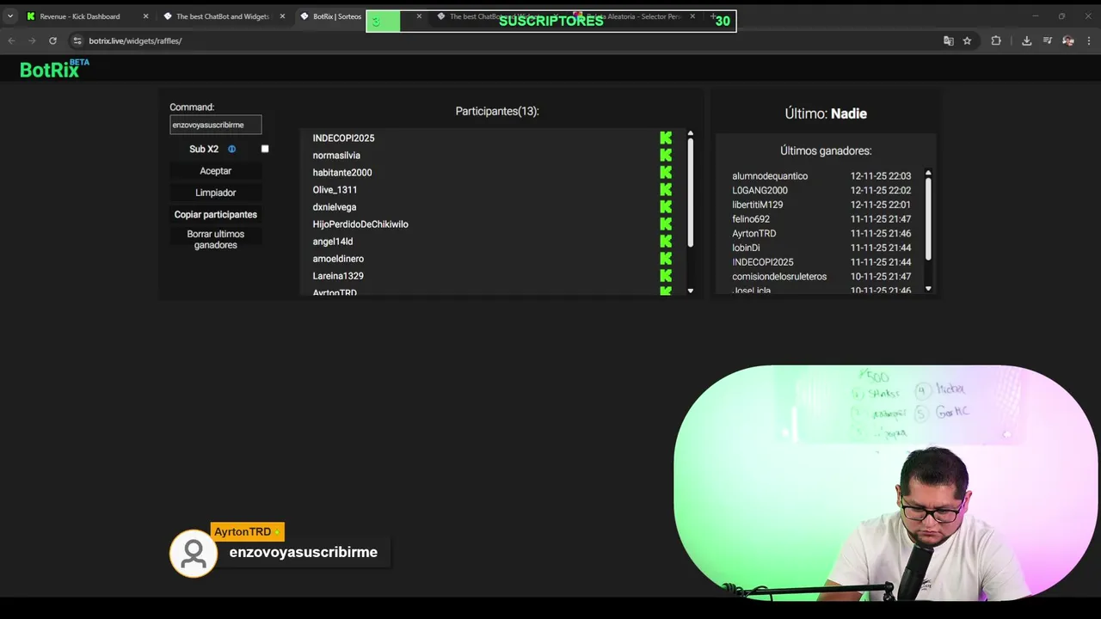Click the Limpiador button
Screen dimensions: 1101x619
pos(215,193)
